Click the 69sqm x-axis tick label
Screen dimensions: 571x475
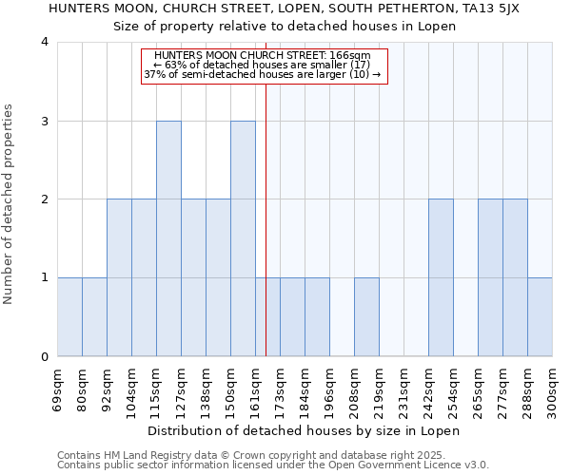click(57, 388)
